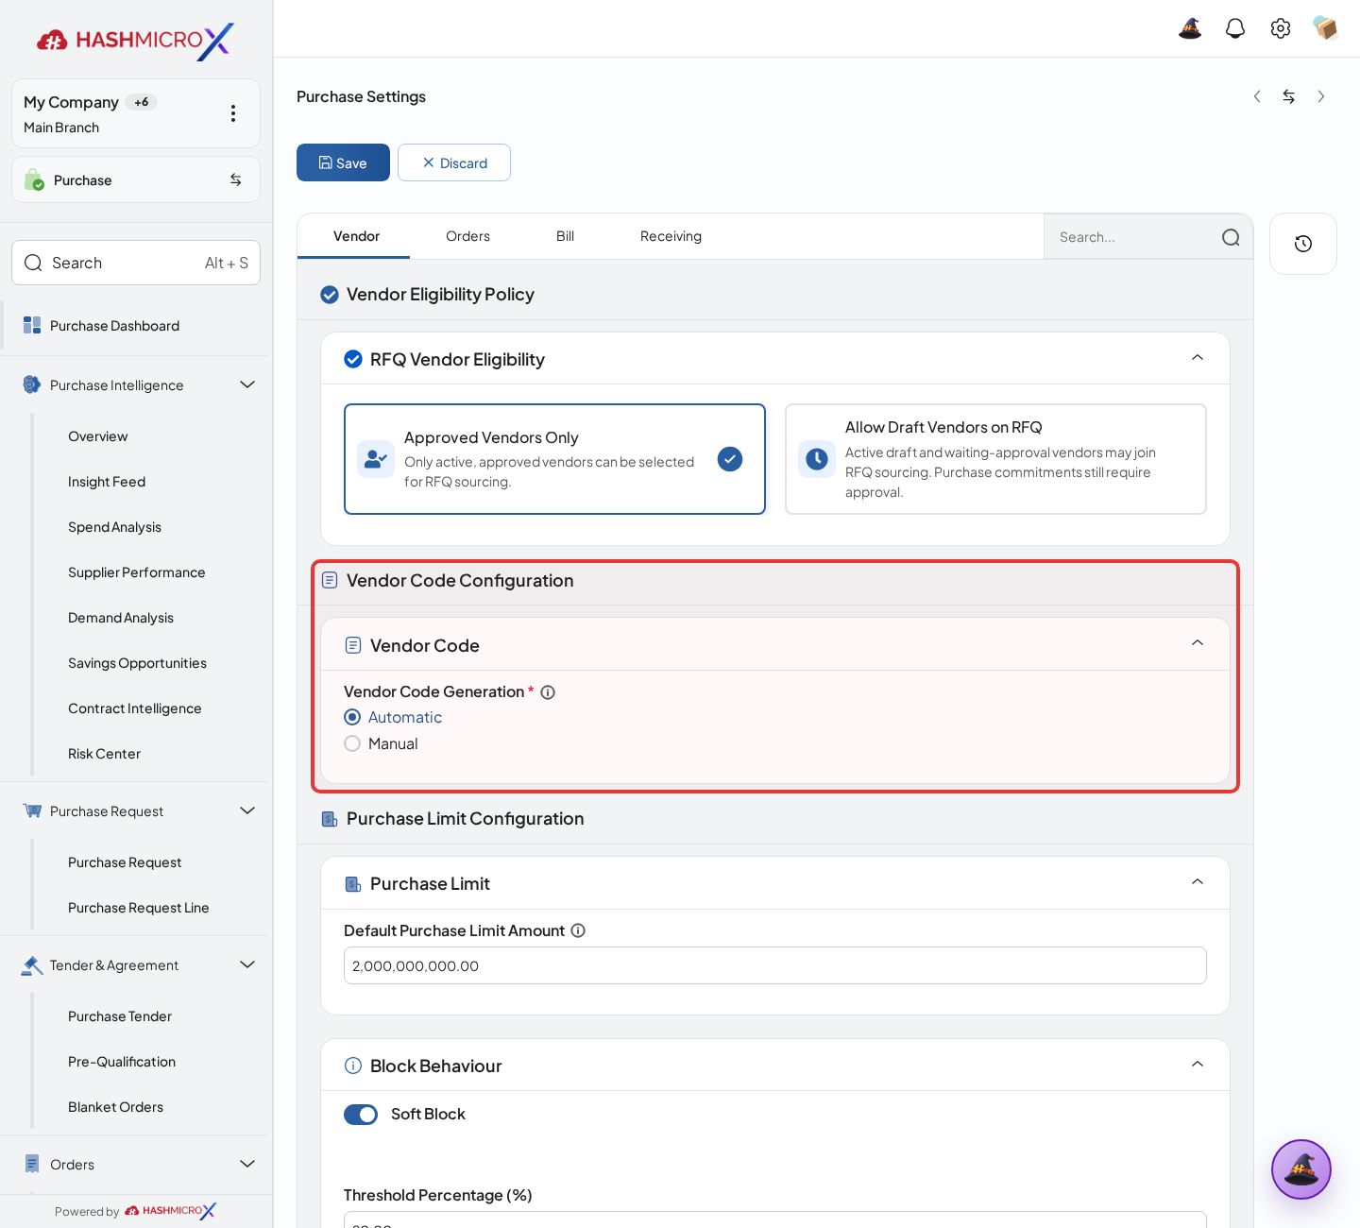Collapse the RFQ Vendor Eligibility section
This screenshot has width=1360, height=1228.
1198,358
